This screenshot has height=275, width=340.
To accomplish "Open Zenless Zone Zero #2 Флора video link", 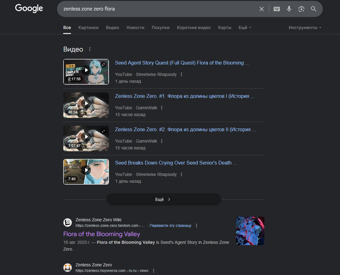I will [x=185, y=130].
